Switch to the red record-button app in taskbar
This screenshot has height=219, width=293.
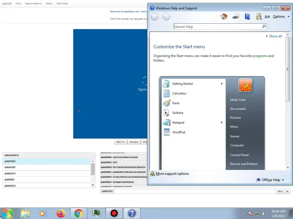[x=114, y=213]
